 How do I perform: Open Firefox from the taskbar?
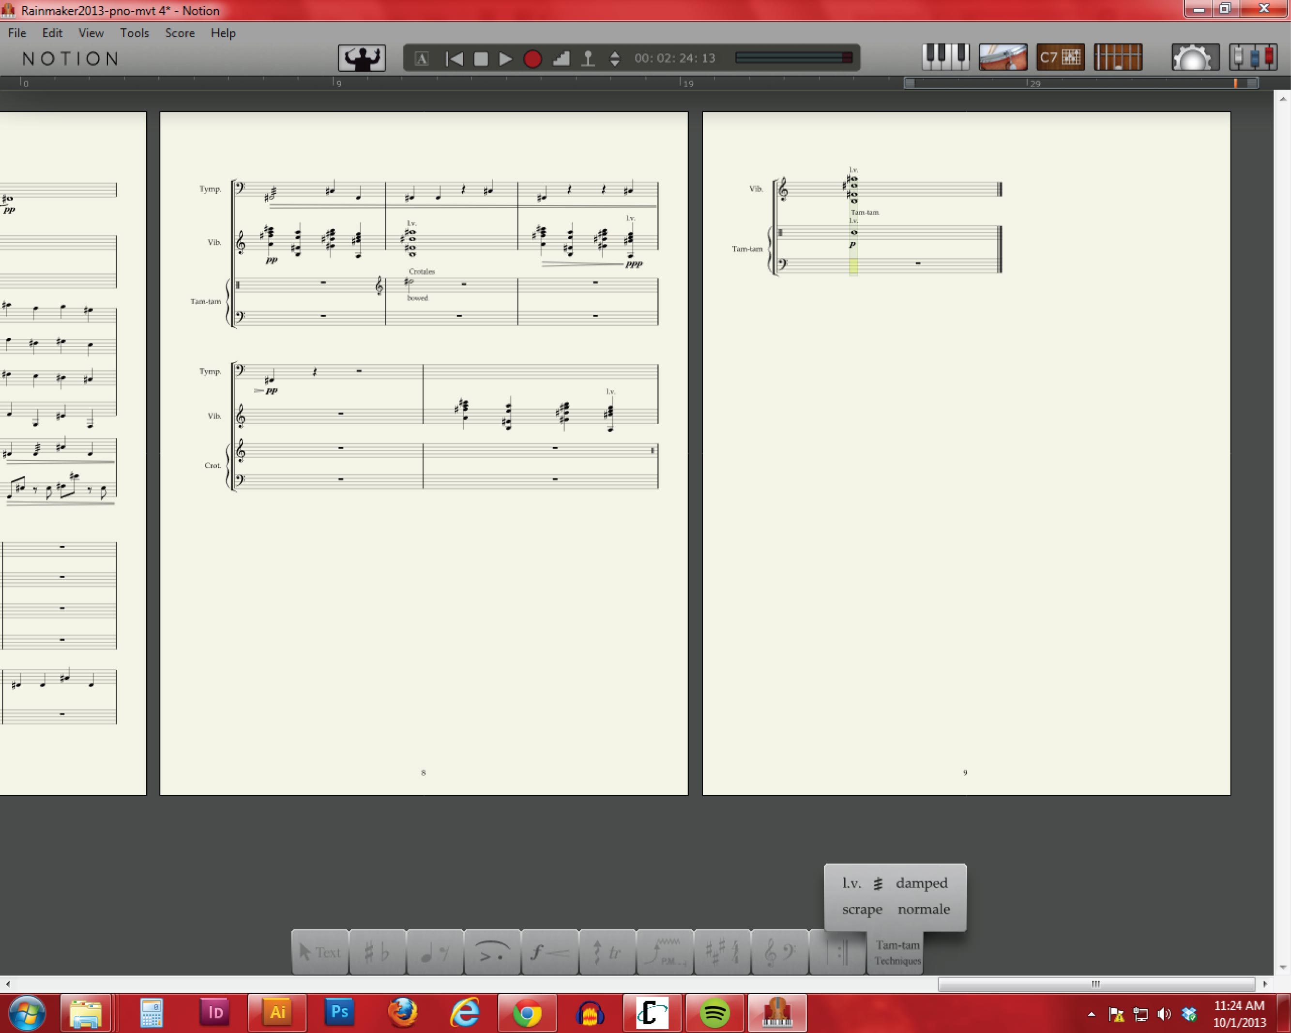click(402, 1013)
